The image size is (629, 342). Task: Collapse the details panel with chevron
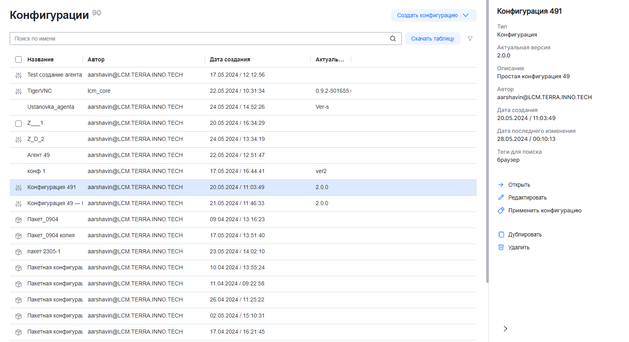click(506, 329)
